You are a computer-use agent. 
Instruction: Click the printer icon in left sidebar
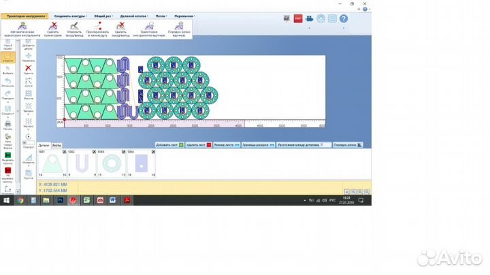point(7,123)
